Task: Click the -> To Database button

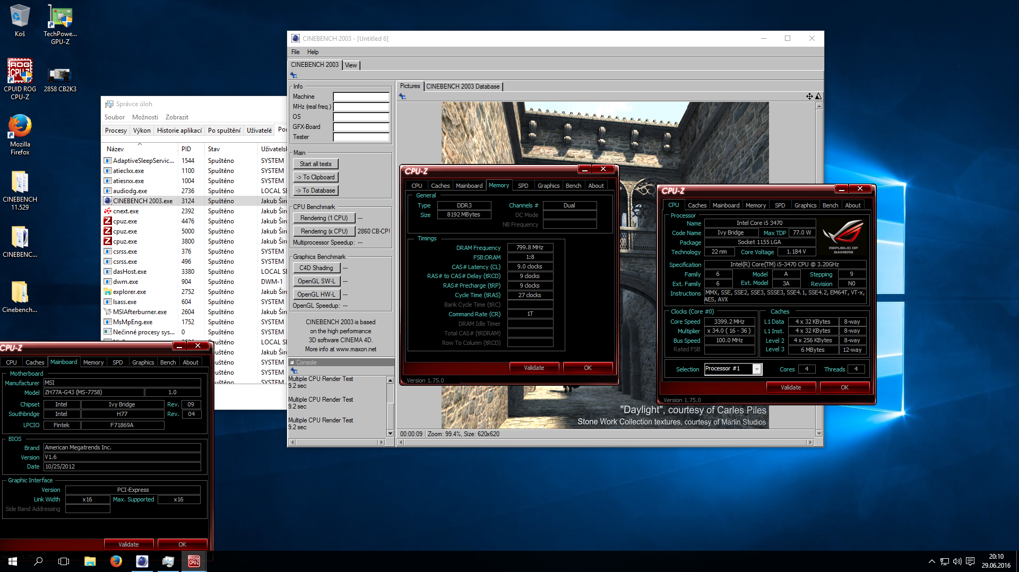Action: point(315,190)
